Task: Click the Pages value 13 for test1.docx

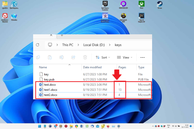Action: coord(120,90)
